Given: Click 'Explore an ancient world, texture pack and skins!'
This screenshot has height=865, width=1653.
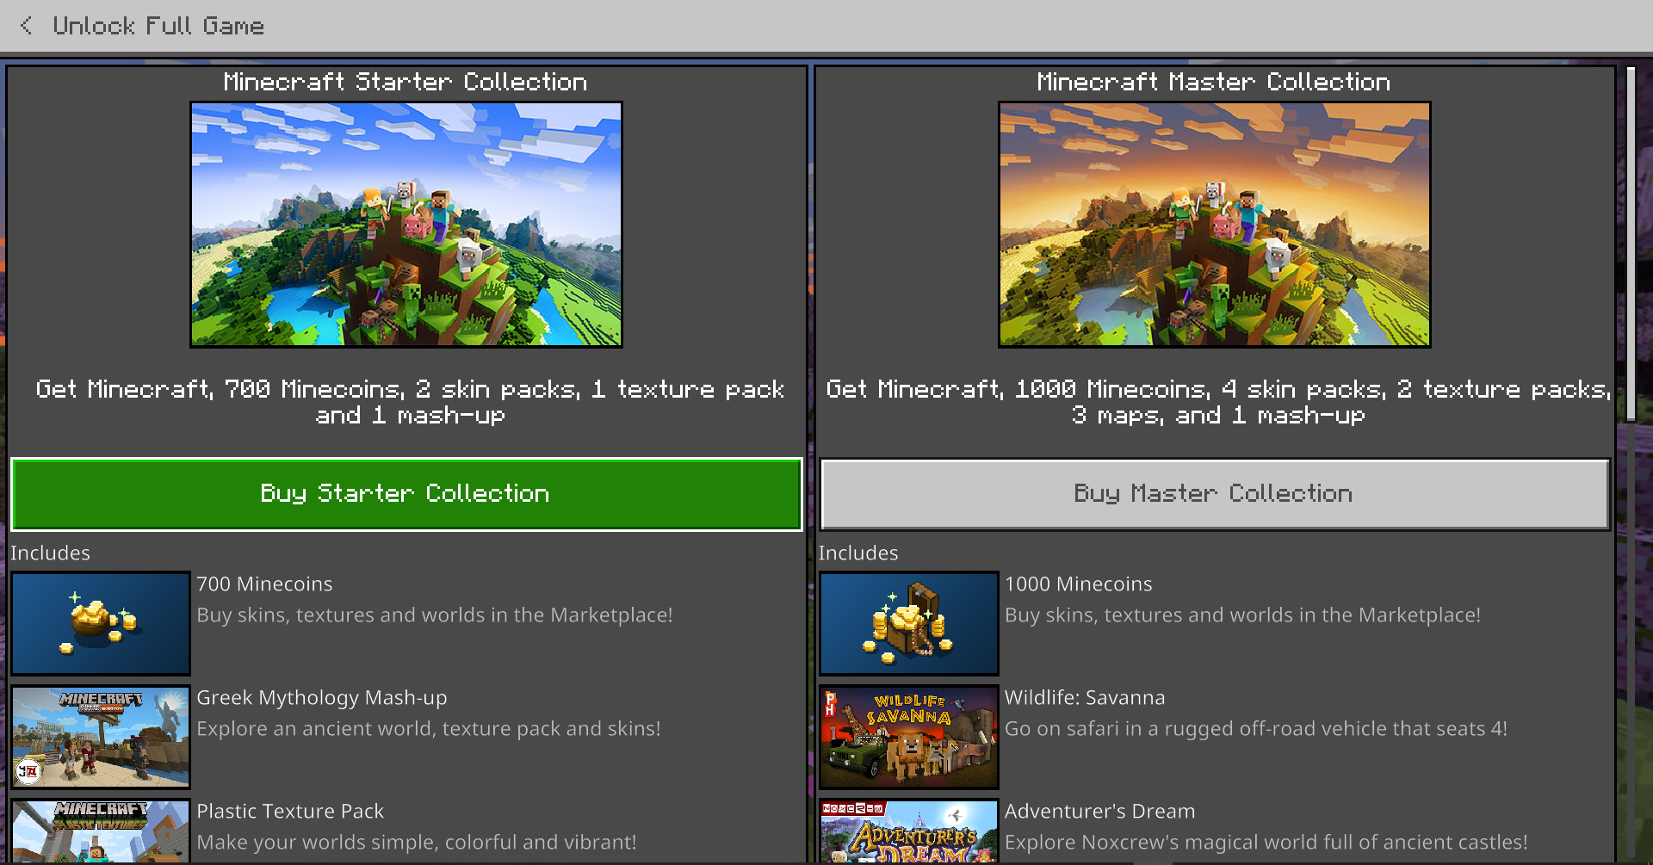Looking at the screenshot, I should coord(429,729).
